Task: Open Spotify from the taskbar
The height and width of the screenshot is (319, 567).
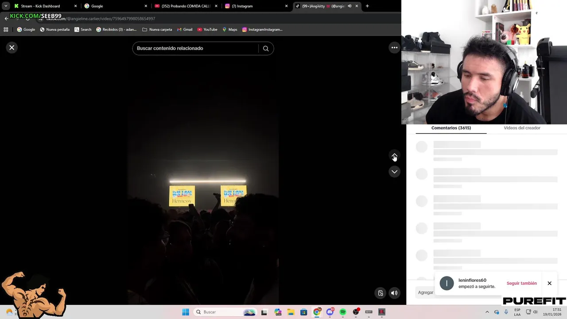Action: point(343,312)
